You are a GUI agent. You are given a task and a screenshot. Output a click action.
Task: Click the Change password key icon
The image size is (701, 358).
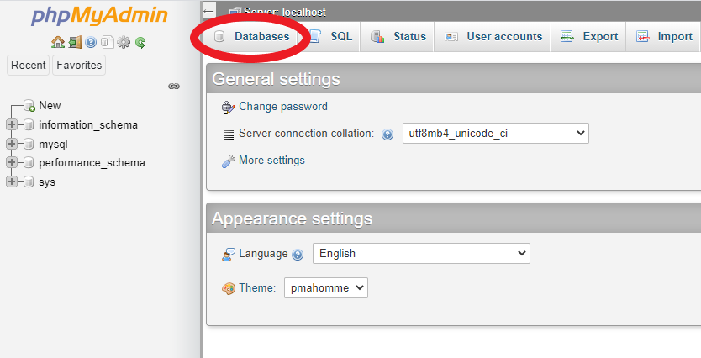pyautogui.click(x=229, y=108)
